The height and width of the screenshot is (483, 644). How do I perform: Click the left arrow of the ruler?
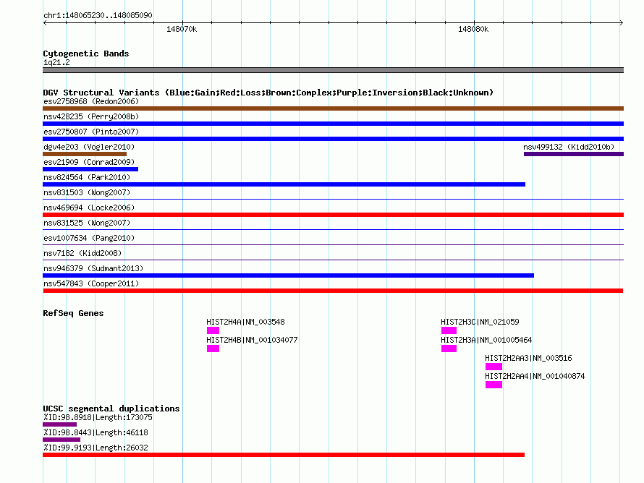pos(45,22)
